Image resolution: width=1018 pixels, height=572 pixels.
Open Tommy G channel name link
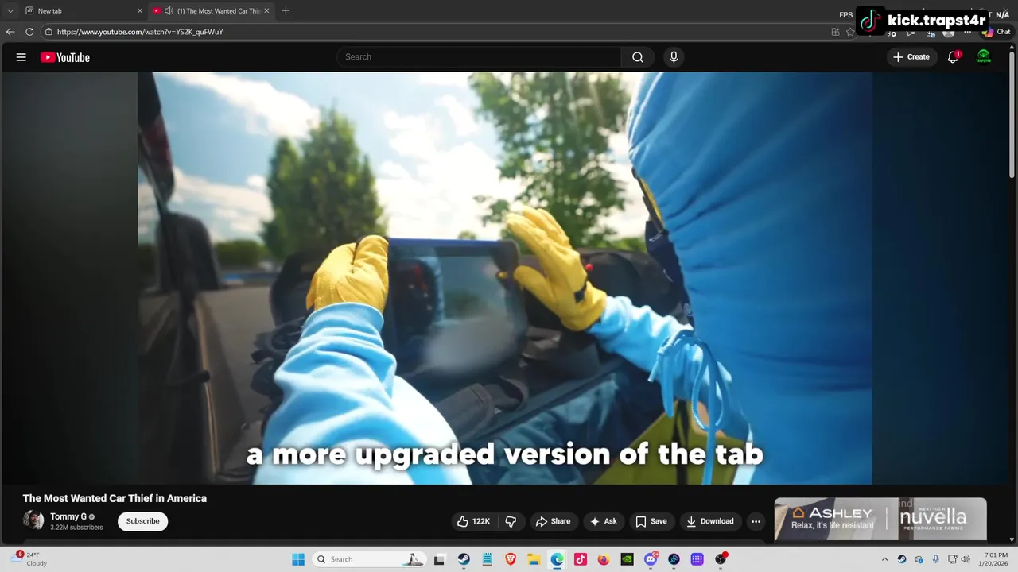68,516
